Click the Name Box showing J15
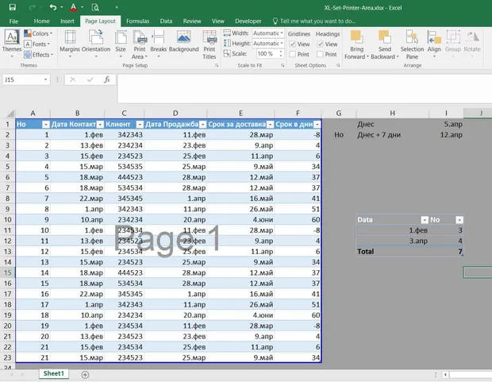This screenshot has height=382, width=492. point(22,79)
